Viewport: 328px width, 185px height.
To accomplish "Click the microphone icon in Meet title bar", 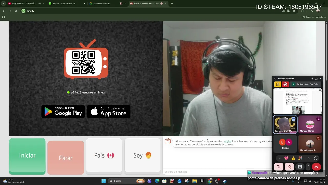I will 312,79.
